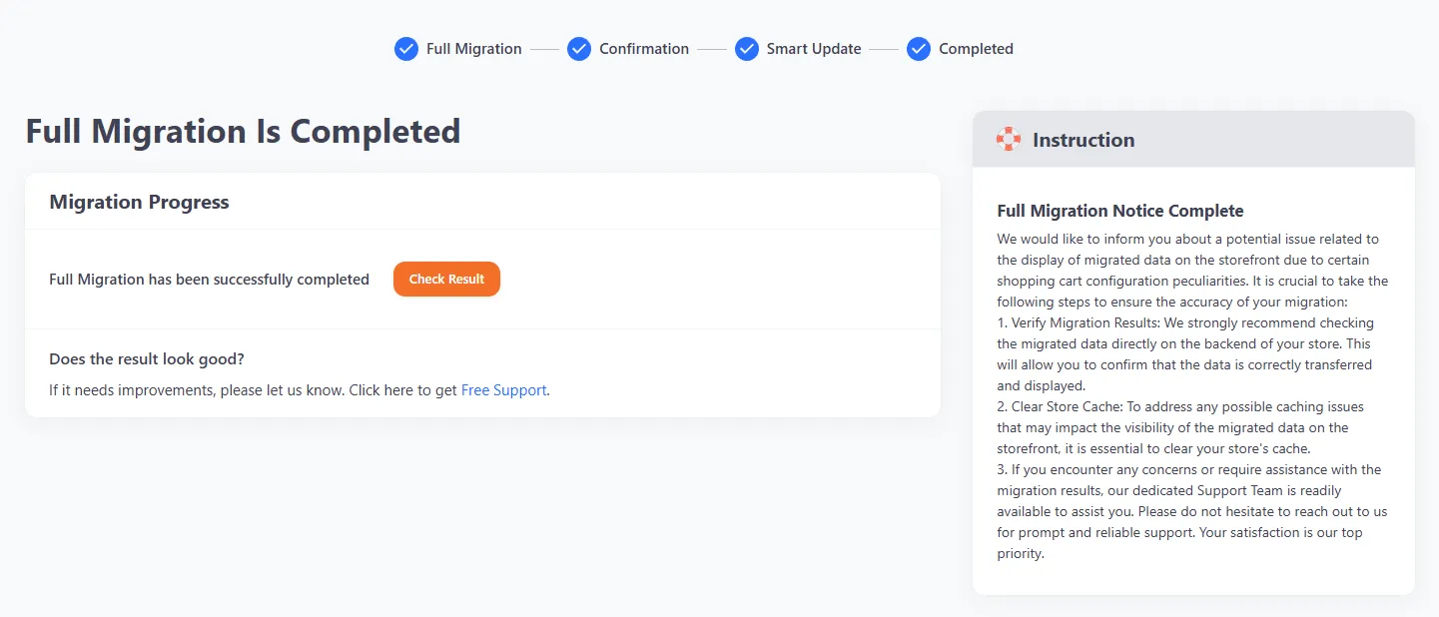
Task: Click the Confirmation step label
Action: pyautogui.click(x=643, y=48)
